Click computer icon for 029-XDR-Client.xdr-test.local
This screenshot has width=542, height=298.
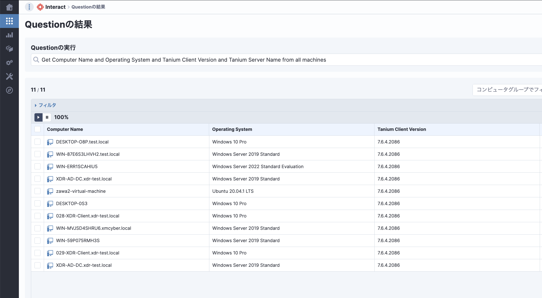(50, 253)
